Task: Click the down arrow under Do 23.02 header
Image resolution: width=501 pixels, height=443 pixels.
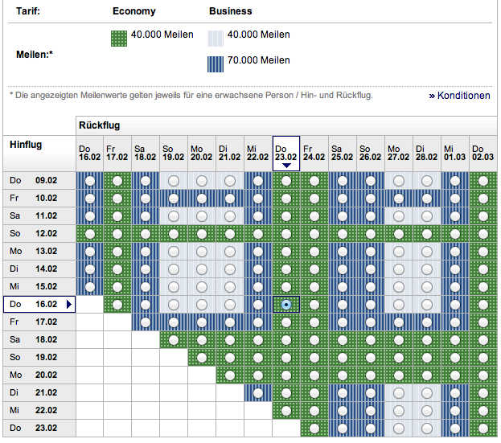Action: click(x=286, y=165)
